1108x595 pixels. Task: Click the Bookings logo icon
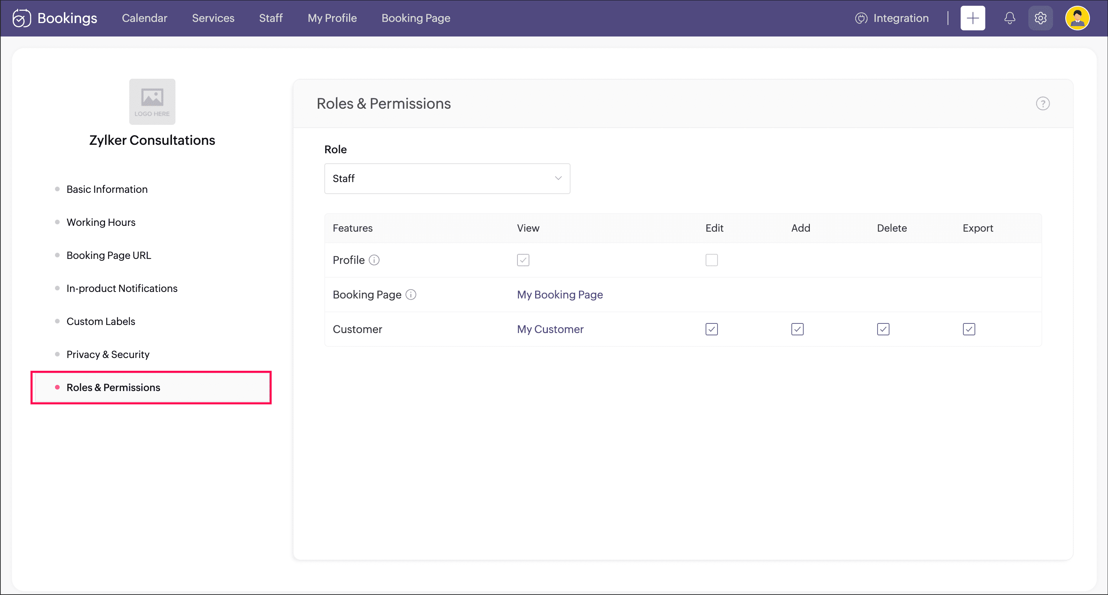click(22, 18)
